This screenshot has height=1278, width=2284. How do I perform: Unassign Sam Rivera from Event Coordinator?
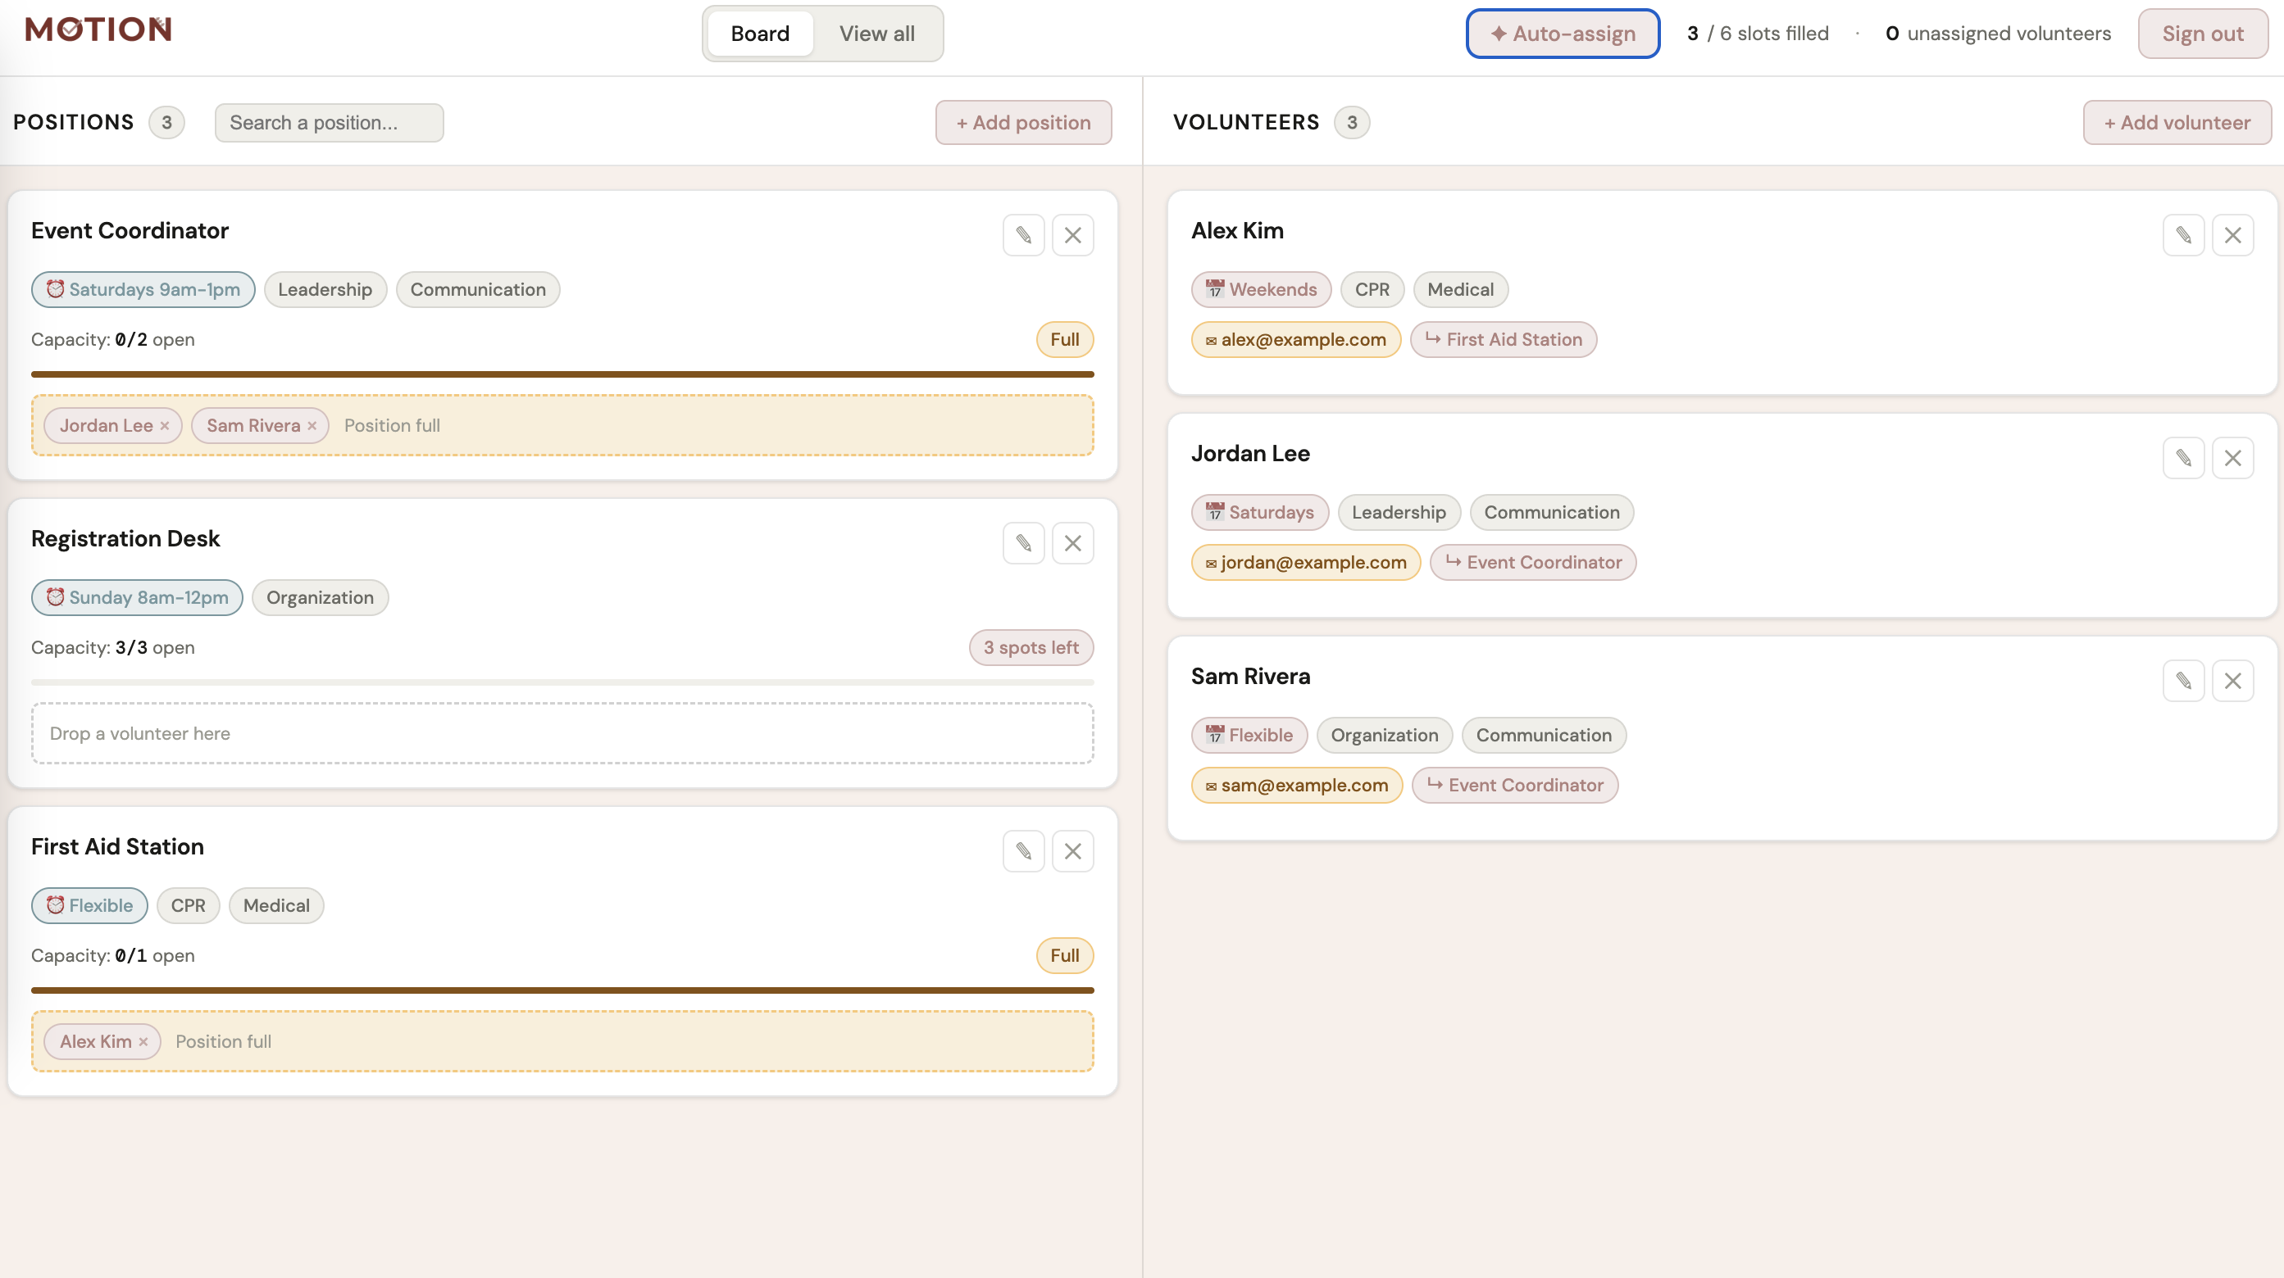coord(312,426)
